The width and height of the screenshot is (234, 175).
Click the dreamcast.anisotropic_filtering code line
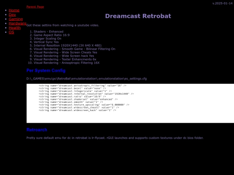point(82,86)
